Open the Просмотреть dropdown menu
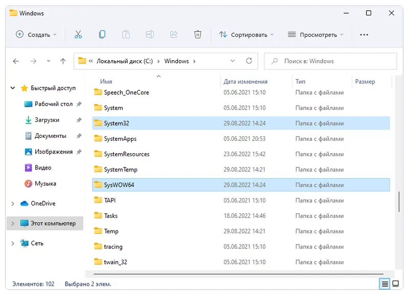The height and width of the screenshot is (295, 409). (315, 34)
